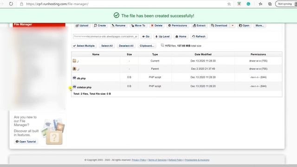297x167 pixels.
Task: Click the Move To button
Action: 138,26
